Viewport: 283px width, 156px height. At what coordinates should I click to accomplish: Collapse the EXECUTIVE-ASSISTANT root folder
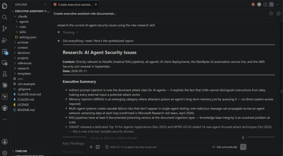pos(30,11)
